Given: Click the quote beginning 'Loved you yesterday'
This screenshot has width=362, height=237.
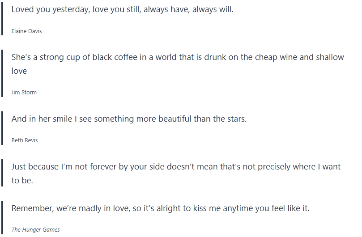Looking at the screenshot, I should pyautogui.click(x=122, y=9).
